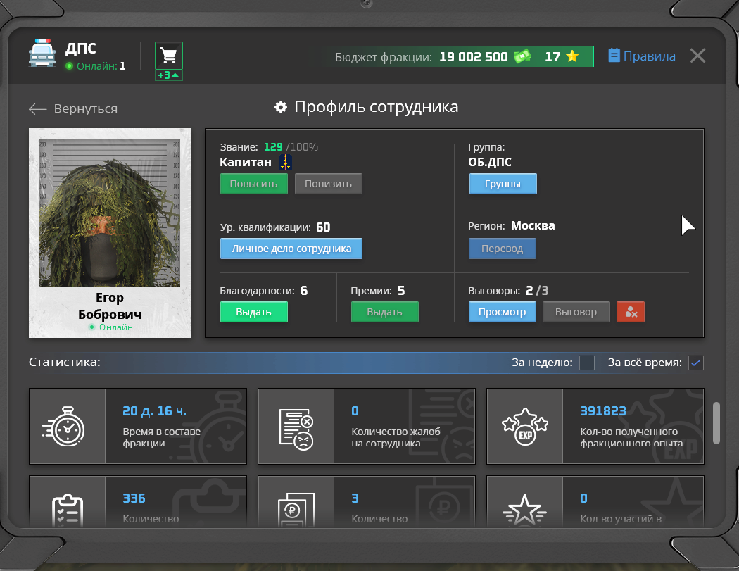The image size is (739, 571).
Task: Toggle the За всё время checkbox
Action: (x=696, y=363)
